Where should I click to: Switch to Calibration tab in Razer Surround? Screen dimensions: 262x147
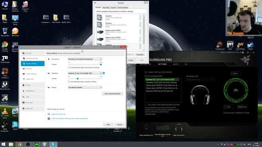point(145,64)
